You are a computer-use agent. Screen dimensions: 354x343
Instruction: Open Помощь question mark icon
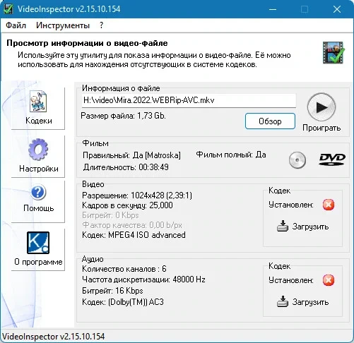(x=38, y=201)
